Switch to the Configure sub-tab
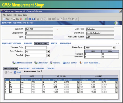Image resolution: width=123 pixels, height=103 pixels. (24, 68)
